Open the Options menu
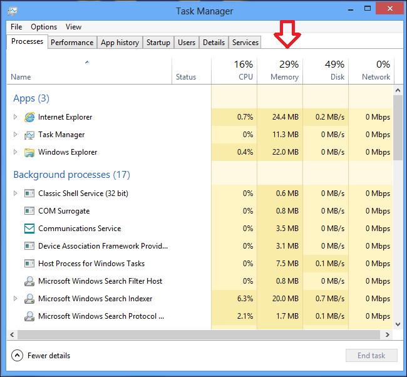This screenshot has width=407, height=377. coord(44,27)
